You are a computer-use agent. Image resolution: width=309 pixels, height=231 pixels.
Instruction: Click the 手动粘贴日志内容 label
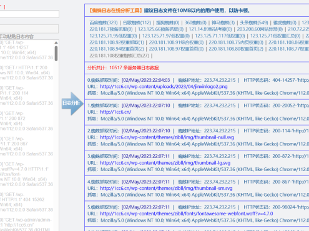click(x=17, y=37)
